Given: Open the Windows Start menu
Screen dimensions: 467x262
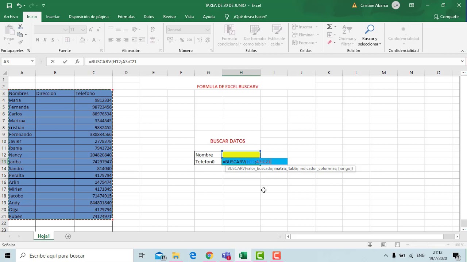Looking at the screenshot, I should pyautogui.click(x=7, y=255).
